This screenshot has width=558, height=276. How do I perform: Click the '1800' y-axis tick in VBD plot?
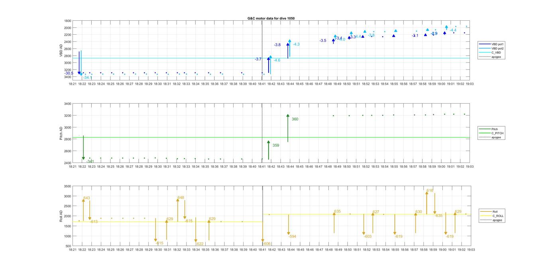click(68, 21)
